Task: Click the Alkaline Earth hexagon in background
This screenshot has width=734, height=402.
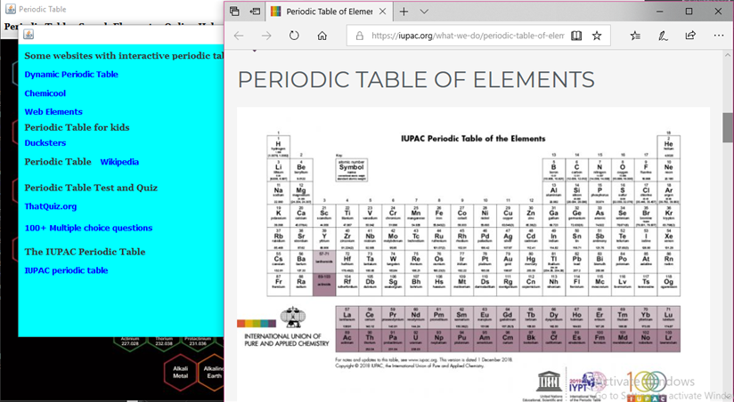Action: coord(213,372)
